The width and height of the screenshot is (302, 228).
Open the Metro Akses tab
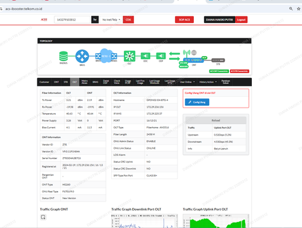tap(85, 82)
